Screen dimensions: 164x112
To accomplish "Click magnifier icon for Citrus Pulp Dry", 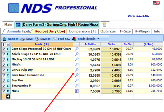I will (x=77, y=70).
